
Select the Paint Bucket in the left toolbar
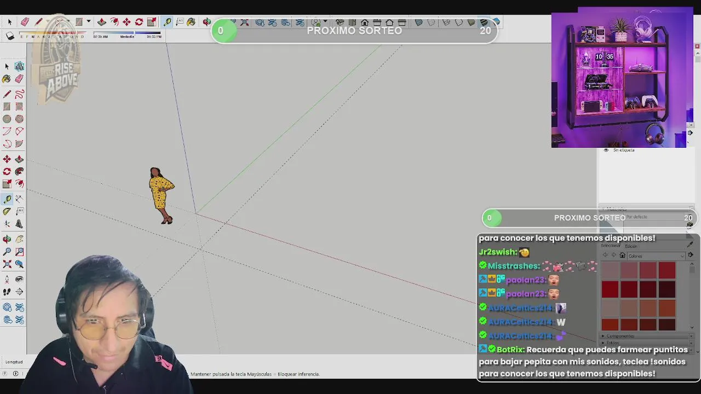coord(7,79)
